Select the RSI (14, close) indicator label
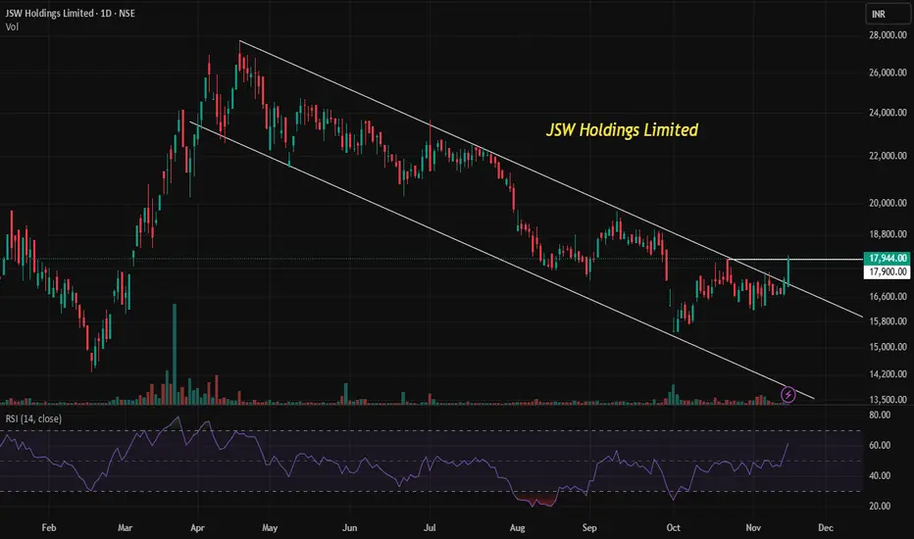Image resolution: width=914 pixels, height=539 pixels. pos(33,418)
